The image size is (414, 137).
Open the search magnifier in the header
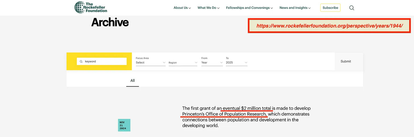(351, 8)
